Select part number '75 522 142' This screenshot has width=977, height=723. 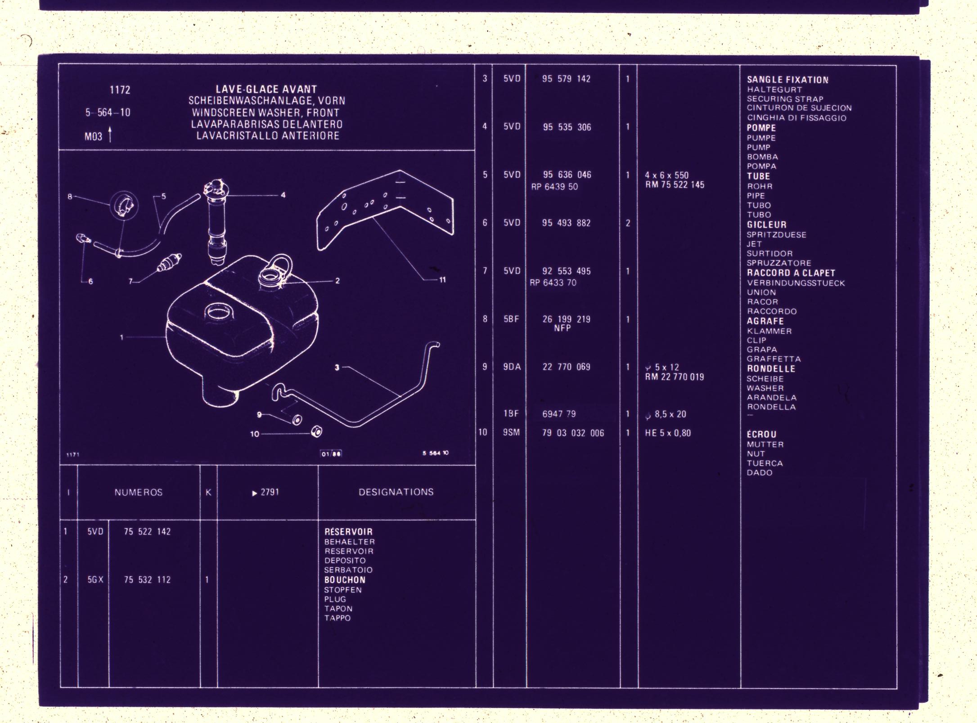tap(148, 532)
